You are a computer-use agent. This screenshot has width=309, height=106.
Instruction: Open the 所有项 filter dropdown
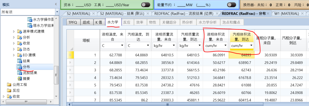tap(57, 12)
